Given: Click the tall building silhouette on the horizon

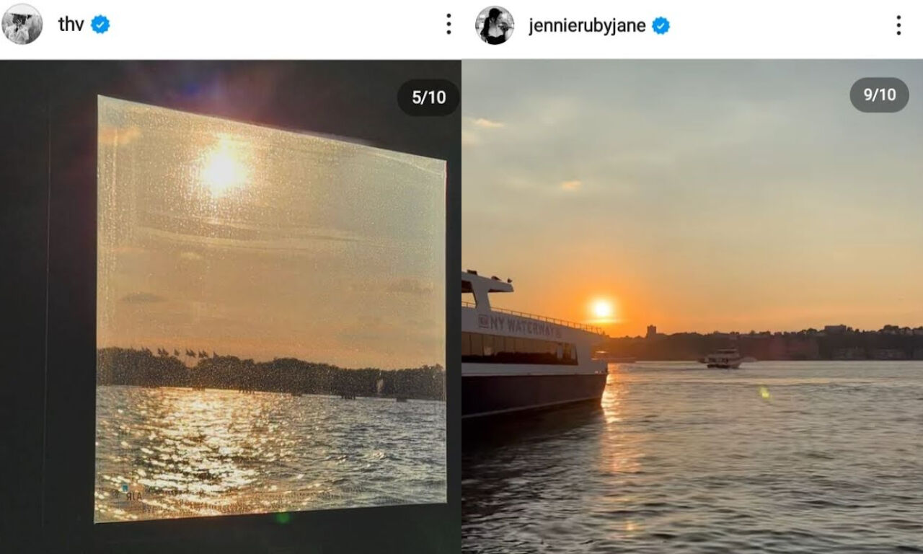Looking at the screenshot, I should (651, 333).
